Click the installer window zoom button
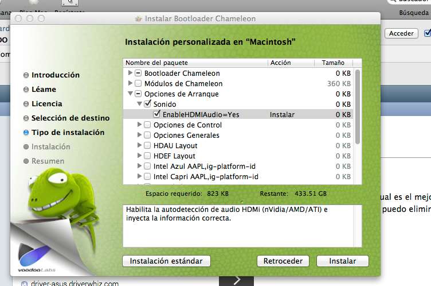The image size is (431, 286). click(x=41, y=18)
